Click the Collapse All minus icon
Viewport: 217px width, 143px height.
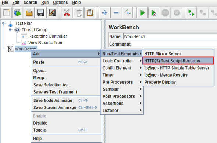tap(116, 13)
